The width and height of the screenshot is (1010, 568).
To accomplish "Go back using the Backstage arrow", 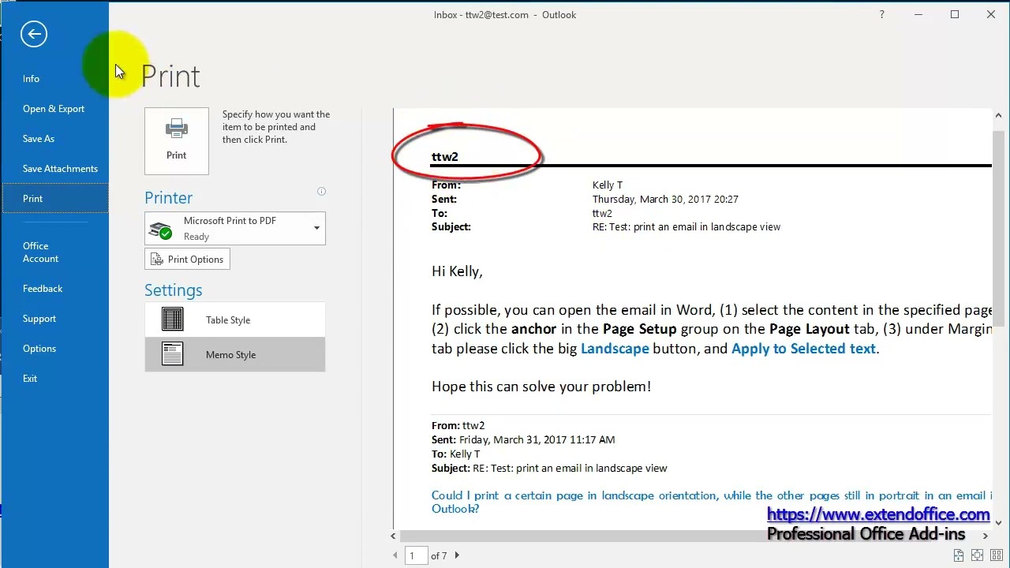I will (34, 34).
